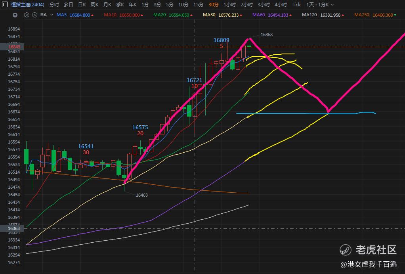Click the current price tag 16845
Viewport: 405px width, 274px height.
click(12, 47)
